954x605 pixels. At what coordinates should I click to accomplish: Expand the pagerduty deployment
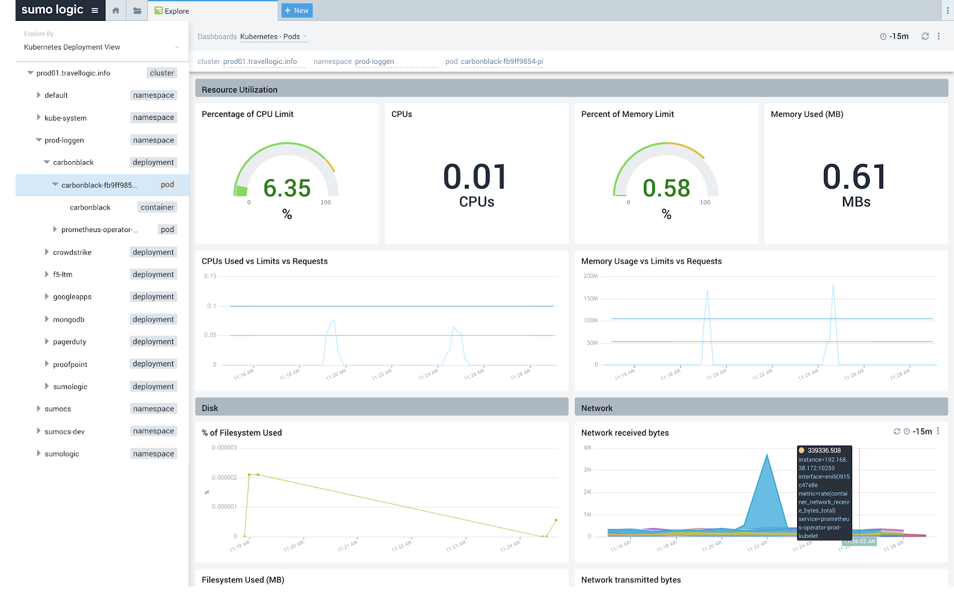coord(47,342)
